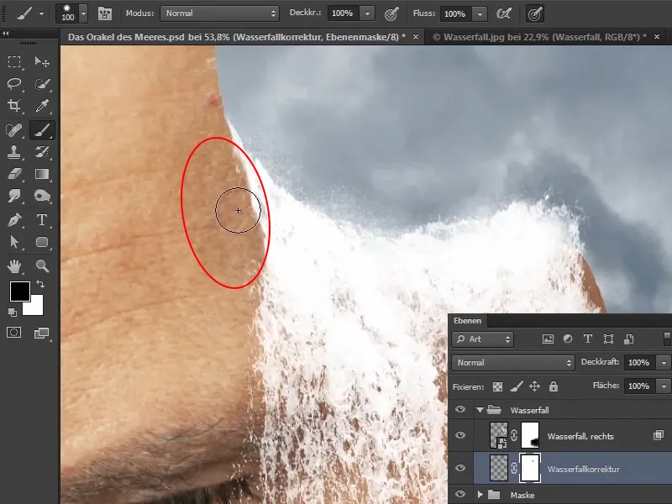Select the Rounded Rectangle shape tool
Screen dimensions: 672x504
click(x=42, y=242)
